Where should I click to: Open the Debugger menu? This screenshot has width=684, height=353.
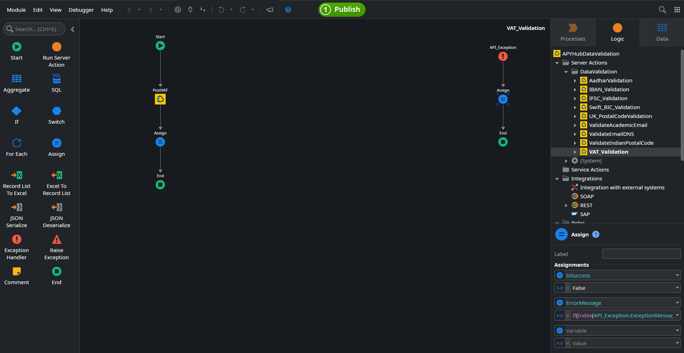[x=81, y=10]
